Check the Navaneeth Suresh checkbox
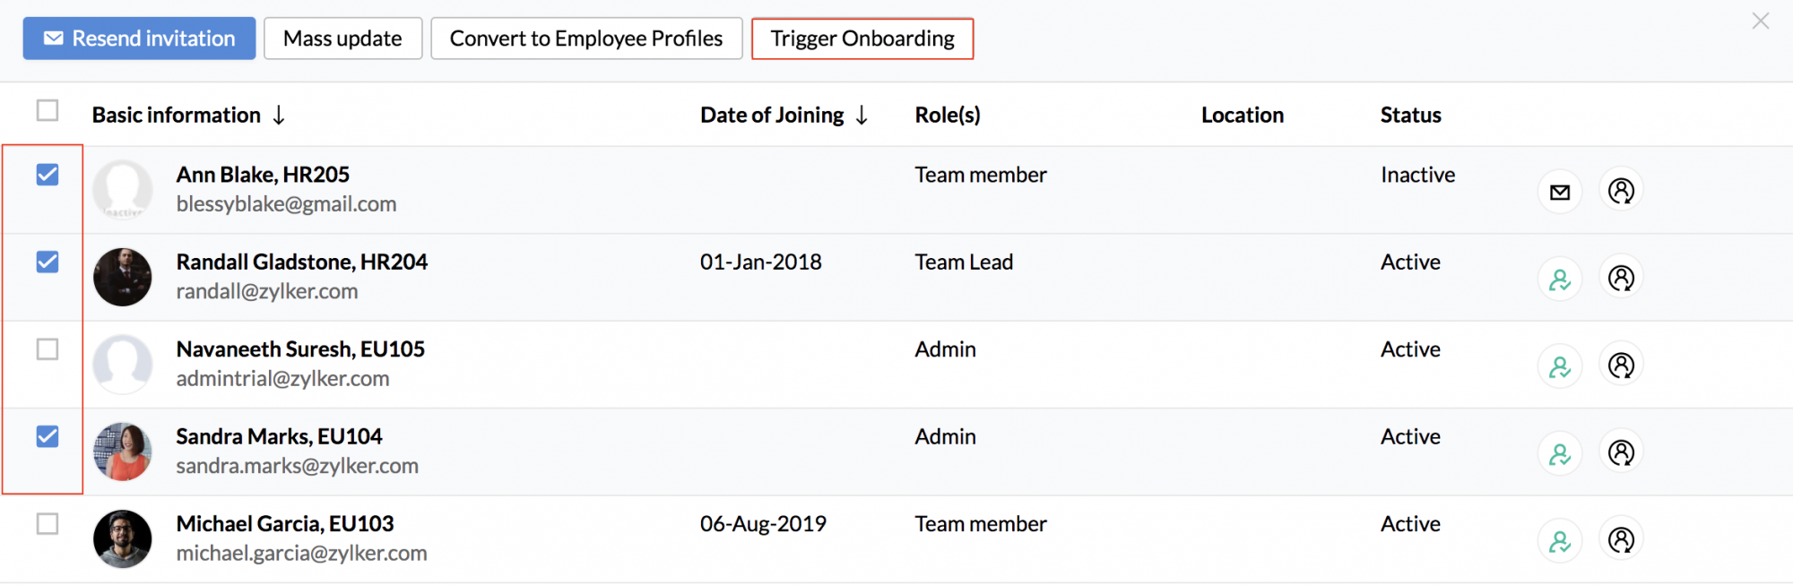Viewport: 1793px width, 585px height. pos(48,349)
